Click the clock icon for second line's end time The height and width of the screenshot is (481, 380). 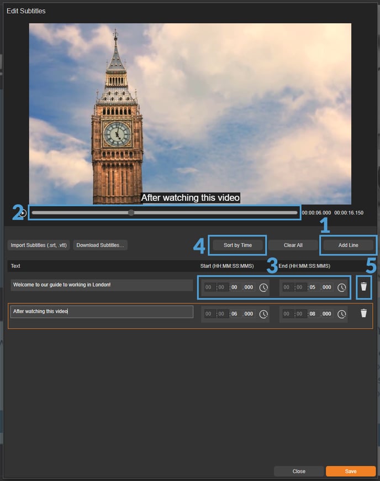click(342, 314)
